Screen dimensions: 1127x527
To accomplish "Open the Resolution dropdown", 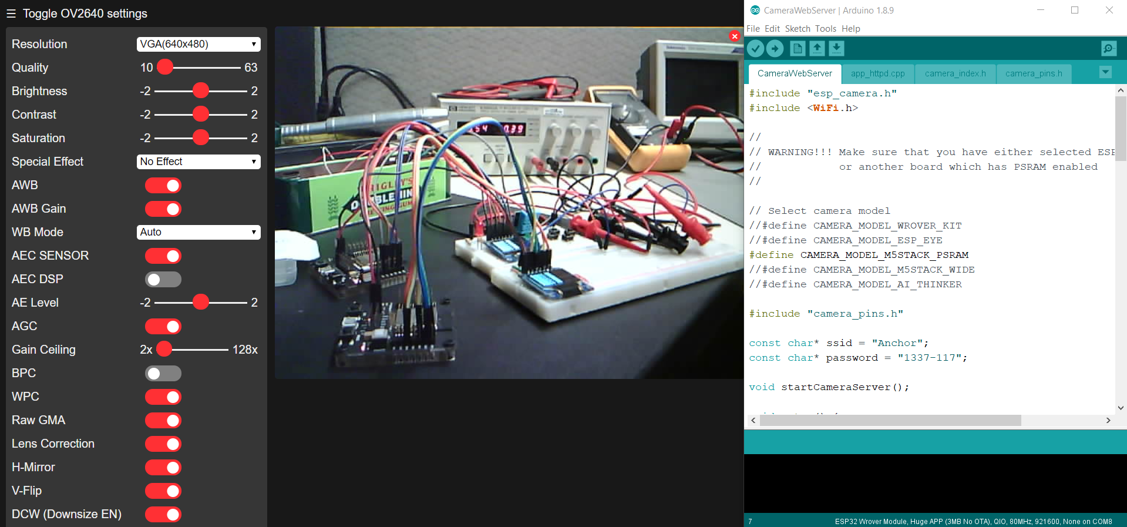I will point(199,45).
